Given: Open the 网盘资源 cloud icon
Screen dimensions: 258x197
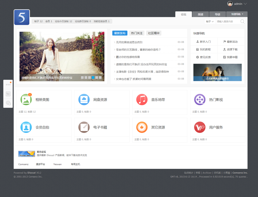Looking at the screenshot, I should [x=84, y=99].
